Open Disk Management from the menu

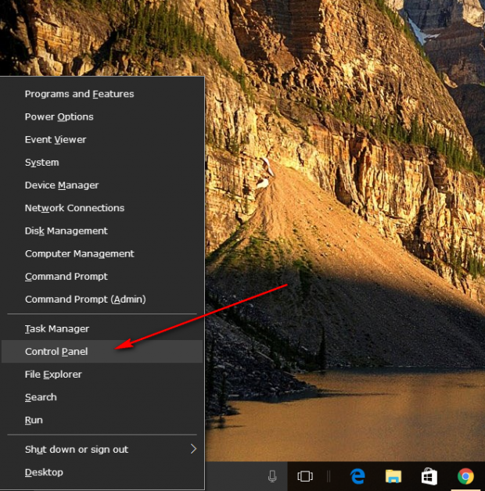point(66,231)
